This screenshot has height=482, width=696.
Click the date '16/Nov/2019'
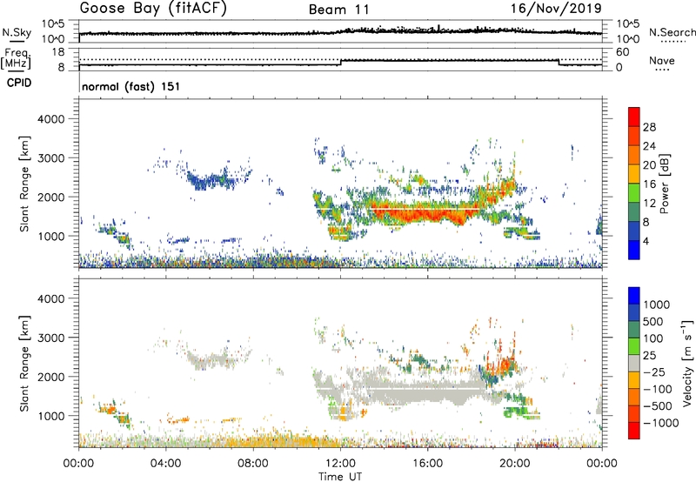[x=556, y=8]
